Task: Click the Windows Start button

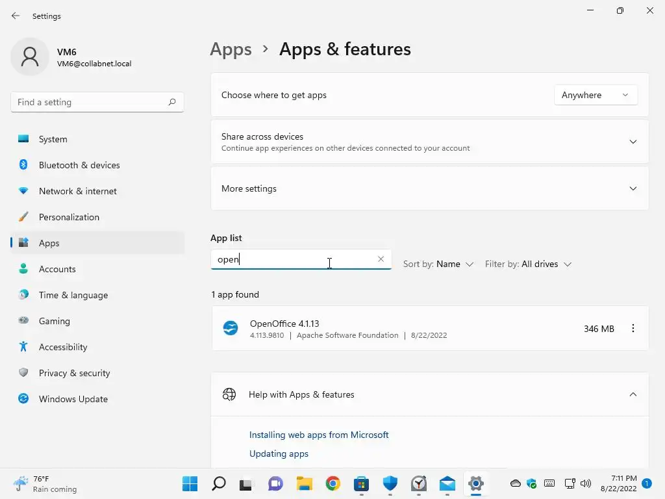Action: point(190,483)
